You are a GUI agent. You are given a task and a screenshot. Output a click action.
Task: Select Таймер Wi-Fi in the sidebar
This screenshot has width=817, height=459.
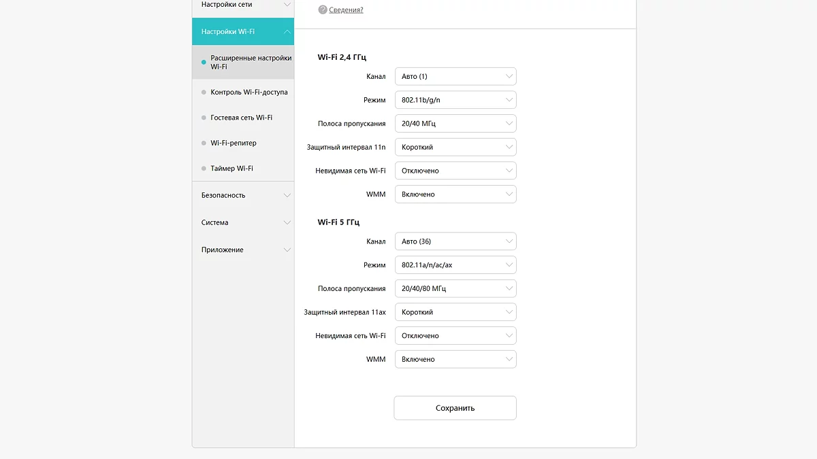[231, 168]
